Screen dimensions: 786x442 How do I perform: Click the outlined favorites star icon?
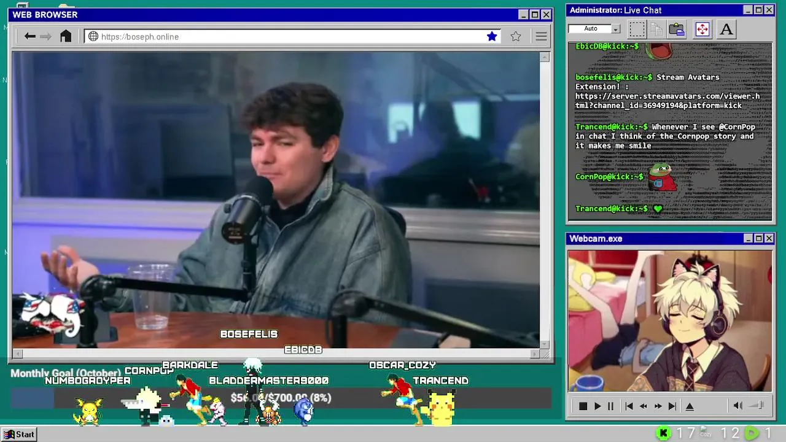(x=516, y=36)
